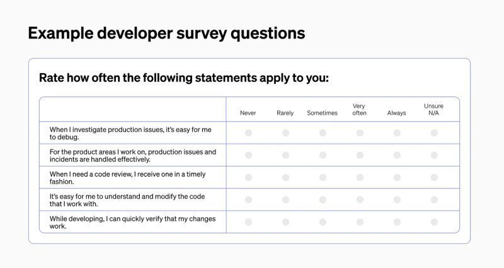Select Never for quickly verifying changes work
The width and height of the screenshot is (504, 268).
[248, 222]
